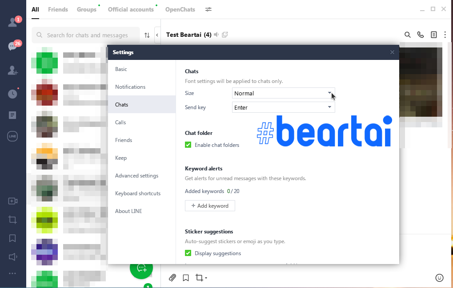Open the Size dropdown showing Normal
Viewport: 453px width, 288px height.
tap(284, 93)
